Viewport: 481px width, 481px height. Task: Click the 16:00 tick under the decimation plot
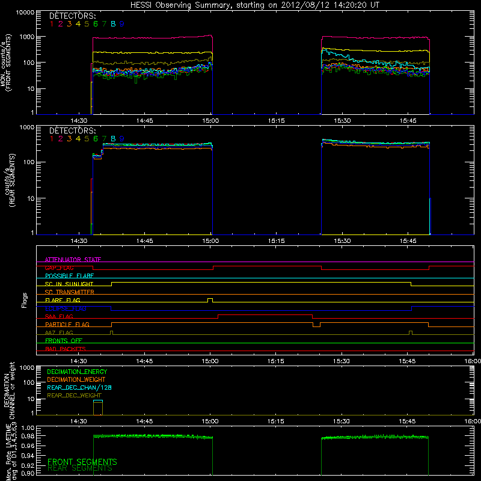pyautogui.click(x=473, y=421)
